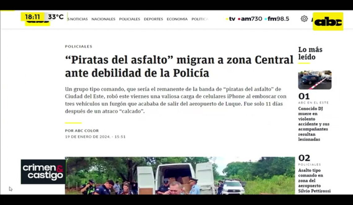Screen dimensions: 353x205
Task: Open the most-read car accident thumbnail
Action: [x=315, y=80]
